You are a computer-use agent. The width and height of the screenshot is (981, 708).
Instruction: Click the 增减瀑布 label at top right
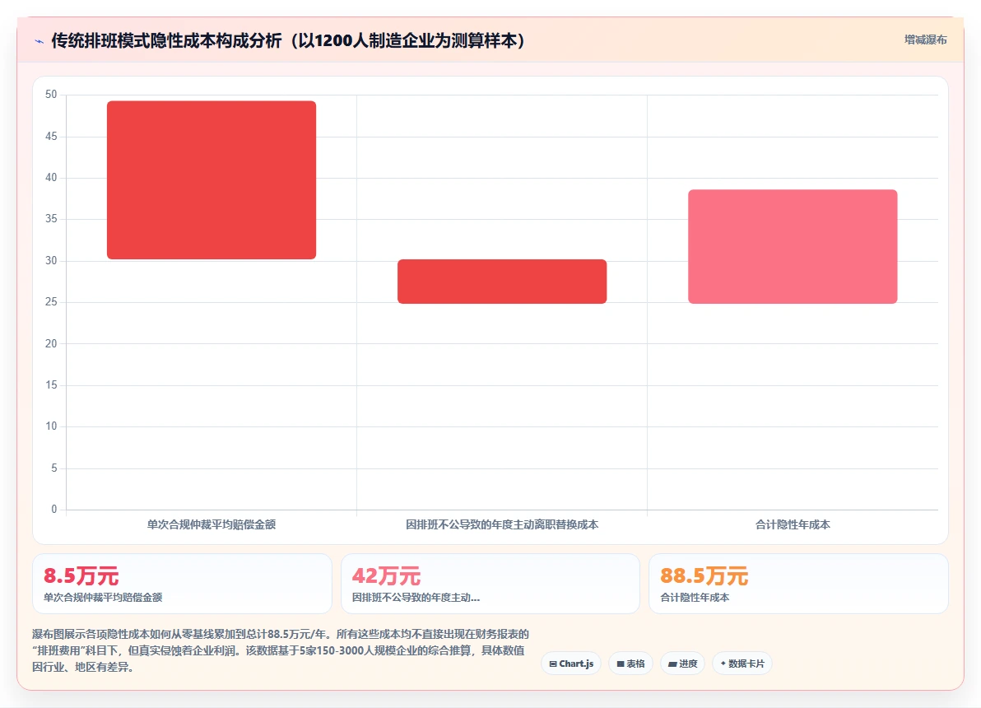925,40
